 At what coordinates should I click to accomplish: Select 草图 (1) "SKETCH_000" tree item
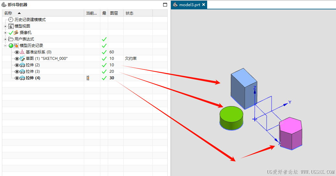[47, 59]
